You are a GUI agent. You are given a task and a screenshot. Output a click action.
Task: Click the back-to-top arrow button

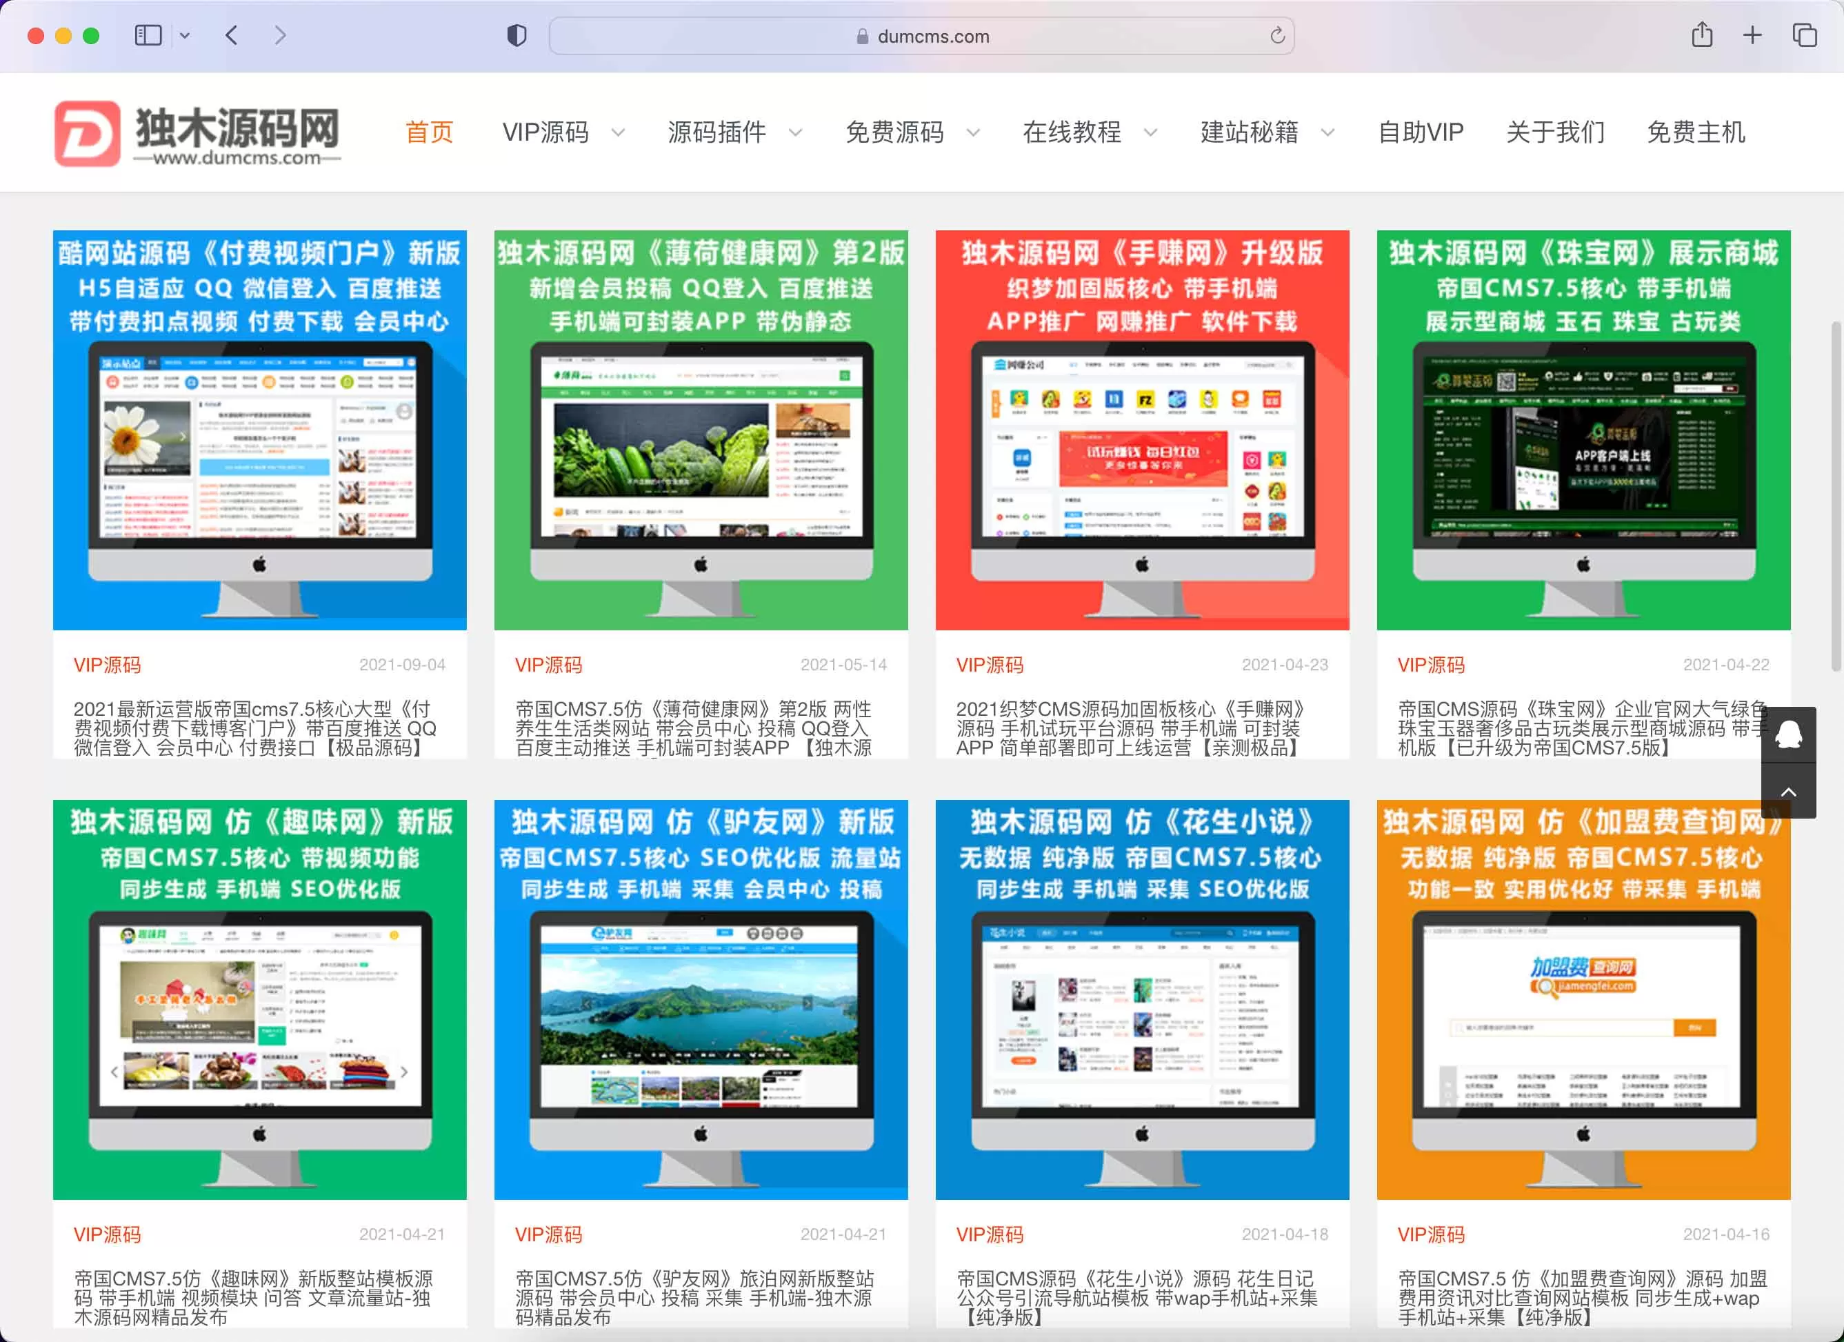[1789, 792]
